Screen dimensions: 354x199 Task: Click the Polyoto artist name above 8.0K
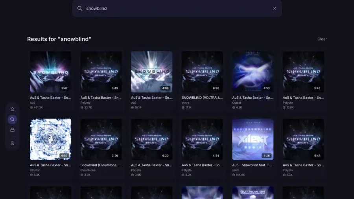186,170
